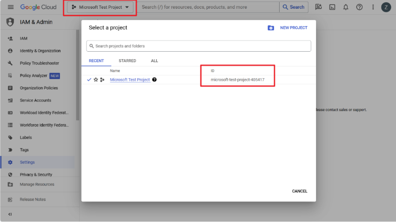Viewport: 396px width, 222px height.
Task: Click Privacy & Security shield icon
Action: pos(10,175)
